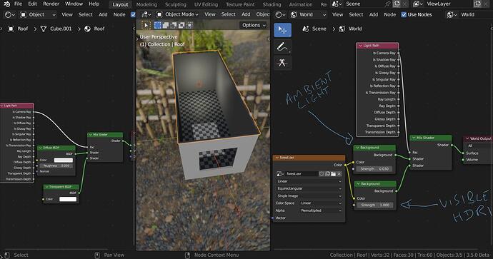Open the Window menu

pos(74,4)
